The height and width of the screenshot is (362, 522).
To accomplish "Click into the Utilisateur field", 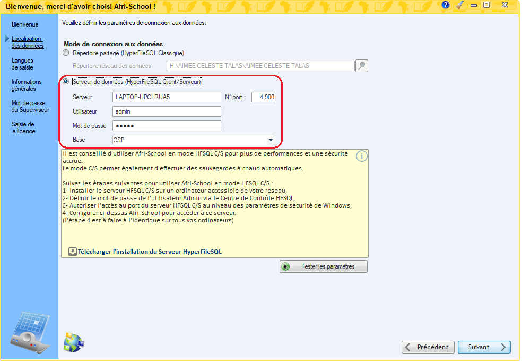I will point(167,111).
